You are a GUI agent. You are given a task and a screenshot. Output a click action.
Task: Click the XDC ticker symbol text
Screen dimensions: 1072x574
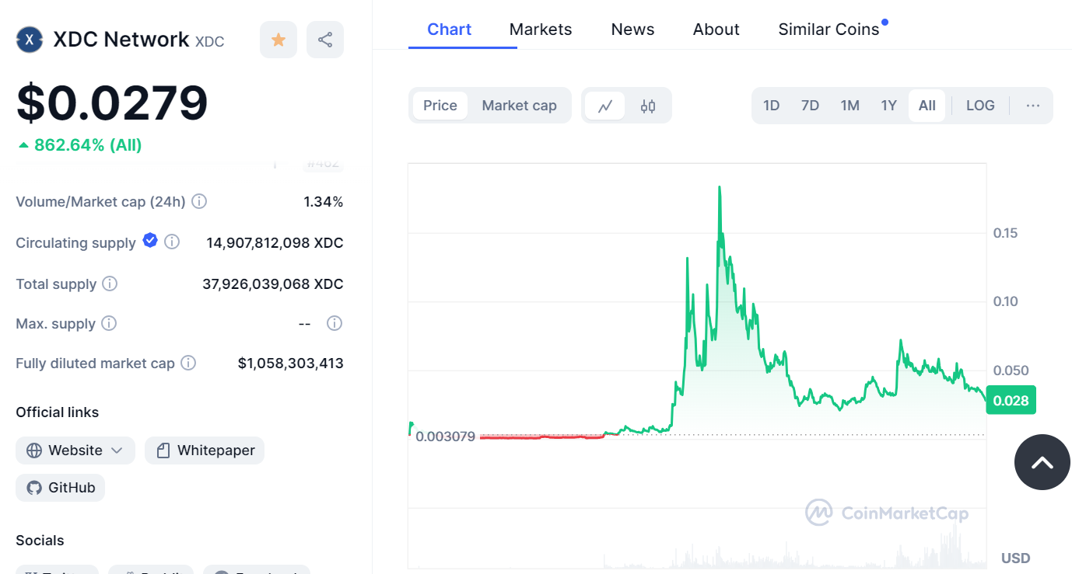(210, 42)
